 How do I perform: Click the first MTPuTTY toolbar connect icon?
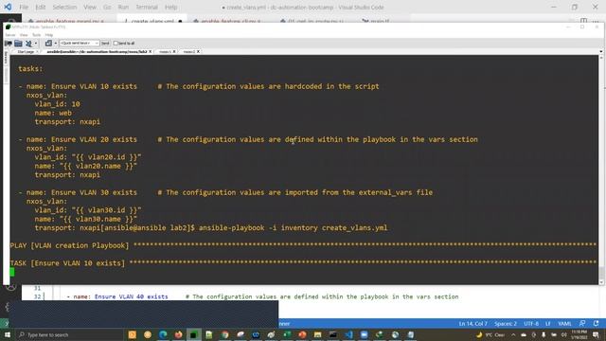pyautogui.click(x=9, y=44)
